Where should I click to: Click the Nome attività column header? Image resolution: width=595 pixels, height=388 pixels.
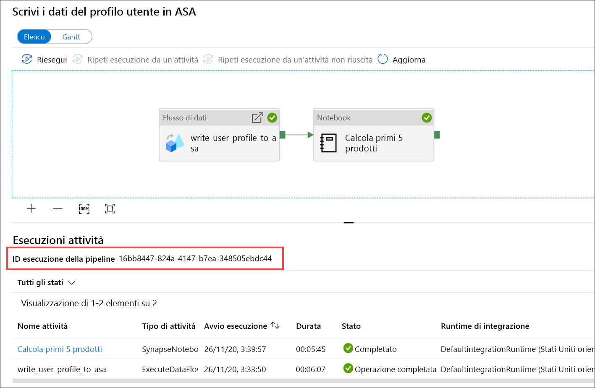pyautogui.click(x=42, y=326)
